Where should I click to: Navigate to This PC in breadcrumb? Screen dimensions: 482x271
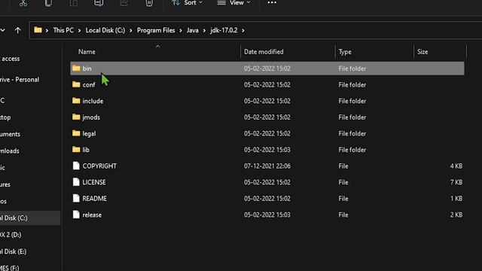click(x=63, y=30)
